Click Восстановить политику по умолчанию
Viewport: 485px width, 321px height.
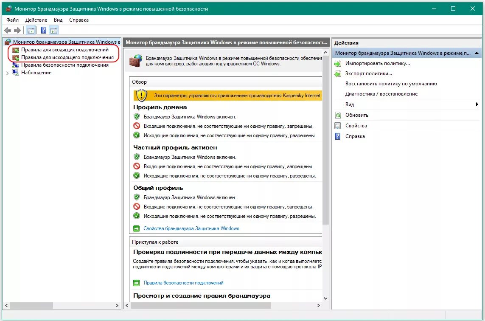(391, 84)
